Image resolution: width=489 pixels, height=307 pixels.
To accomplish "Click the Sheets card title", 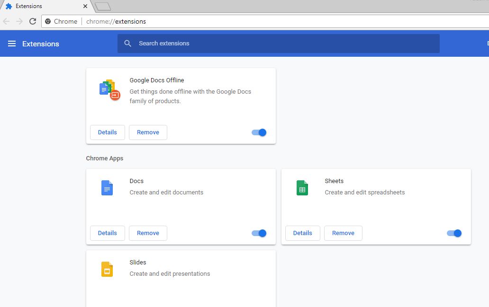I will (x=334, y=181).
